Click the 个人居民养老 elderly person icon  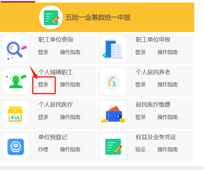click(113, 81)
